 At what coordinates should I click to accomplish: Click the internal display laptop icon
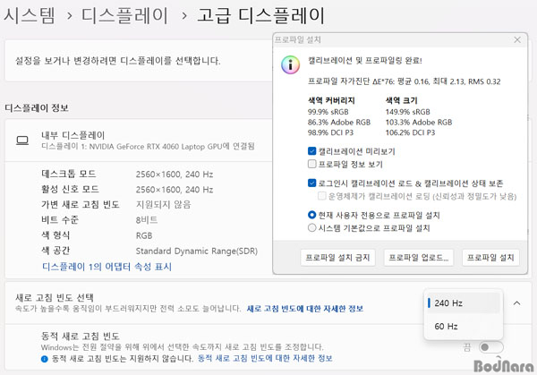(22, 141)
